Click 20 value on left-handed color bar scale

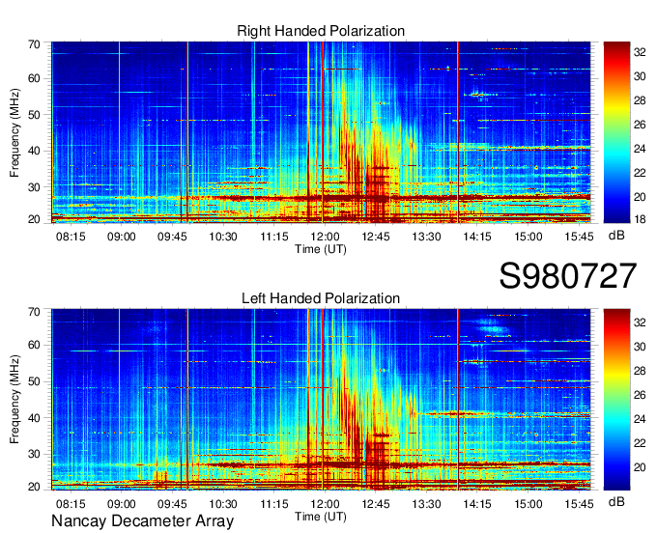(640, 467)
